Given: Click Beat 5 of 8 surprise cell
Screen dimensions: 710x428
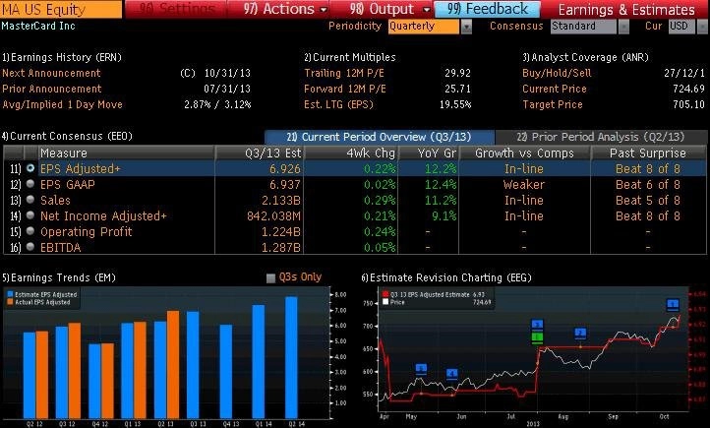Looking at the screenshot, I should click(648, 200).
